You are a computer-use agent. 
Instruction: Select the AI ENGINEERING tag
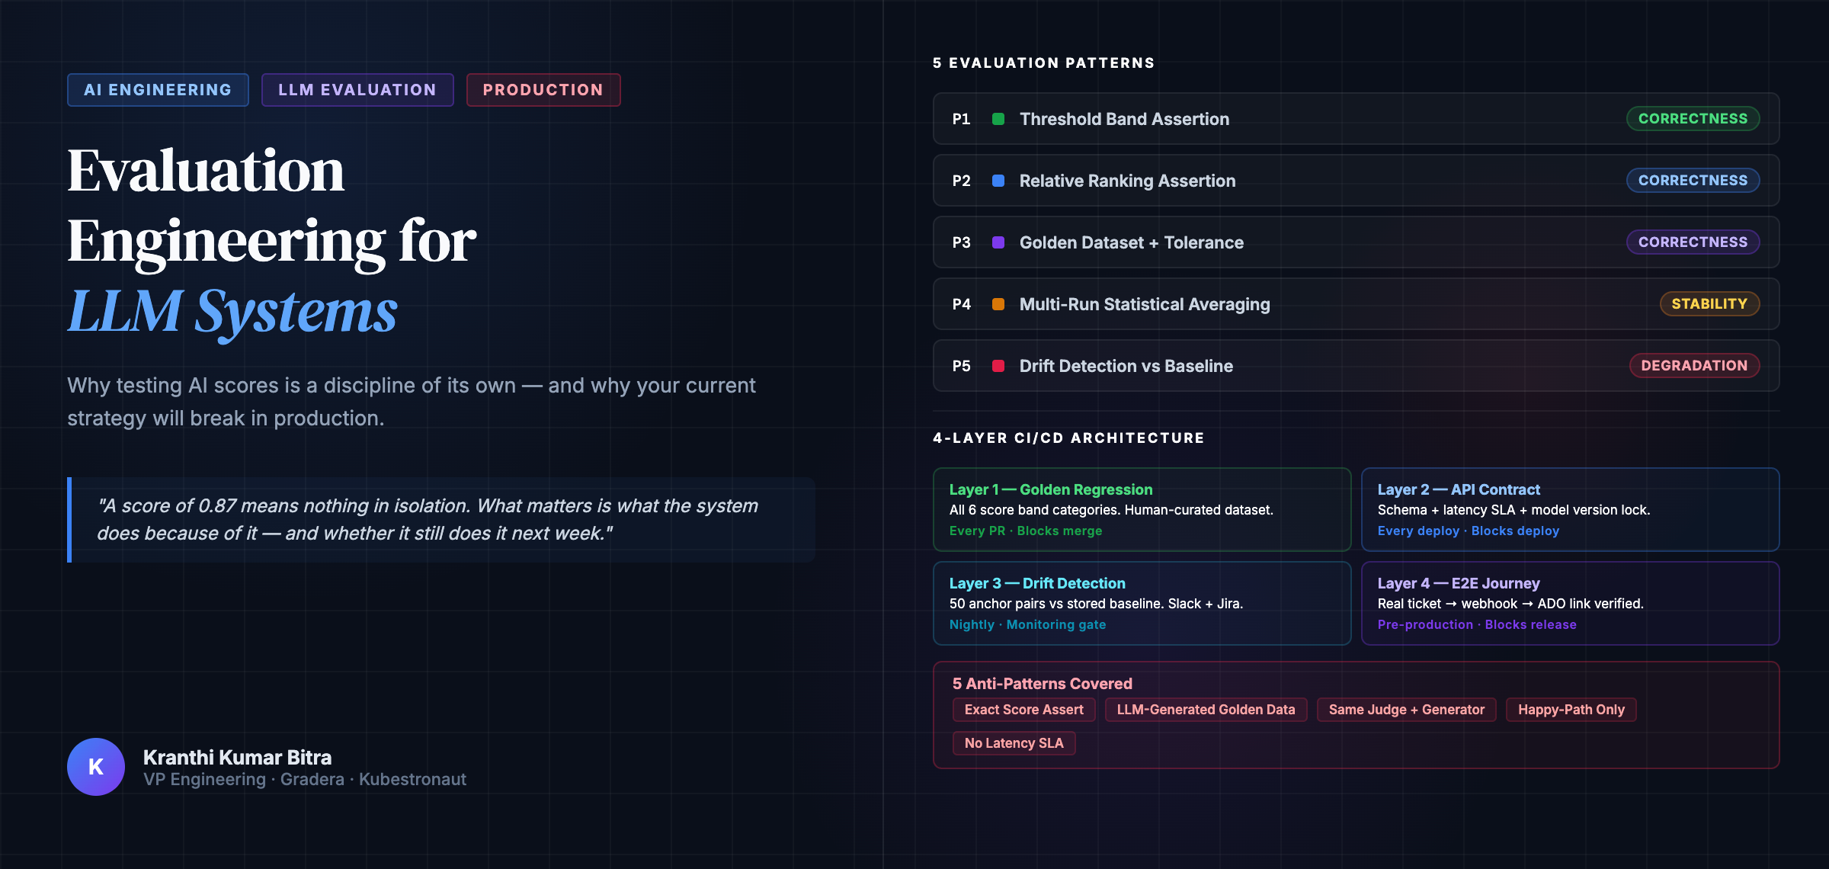158,90
